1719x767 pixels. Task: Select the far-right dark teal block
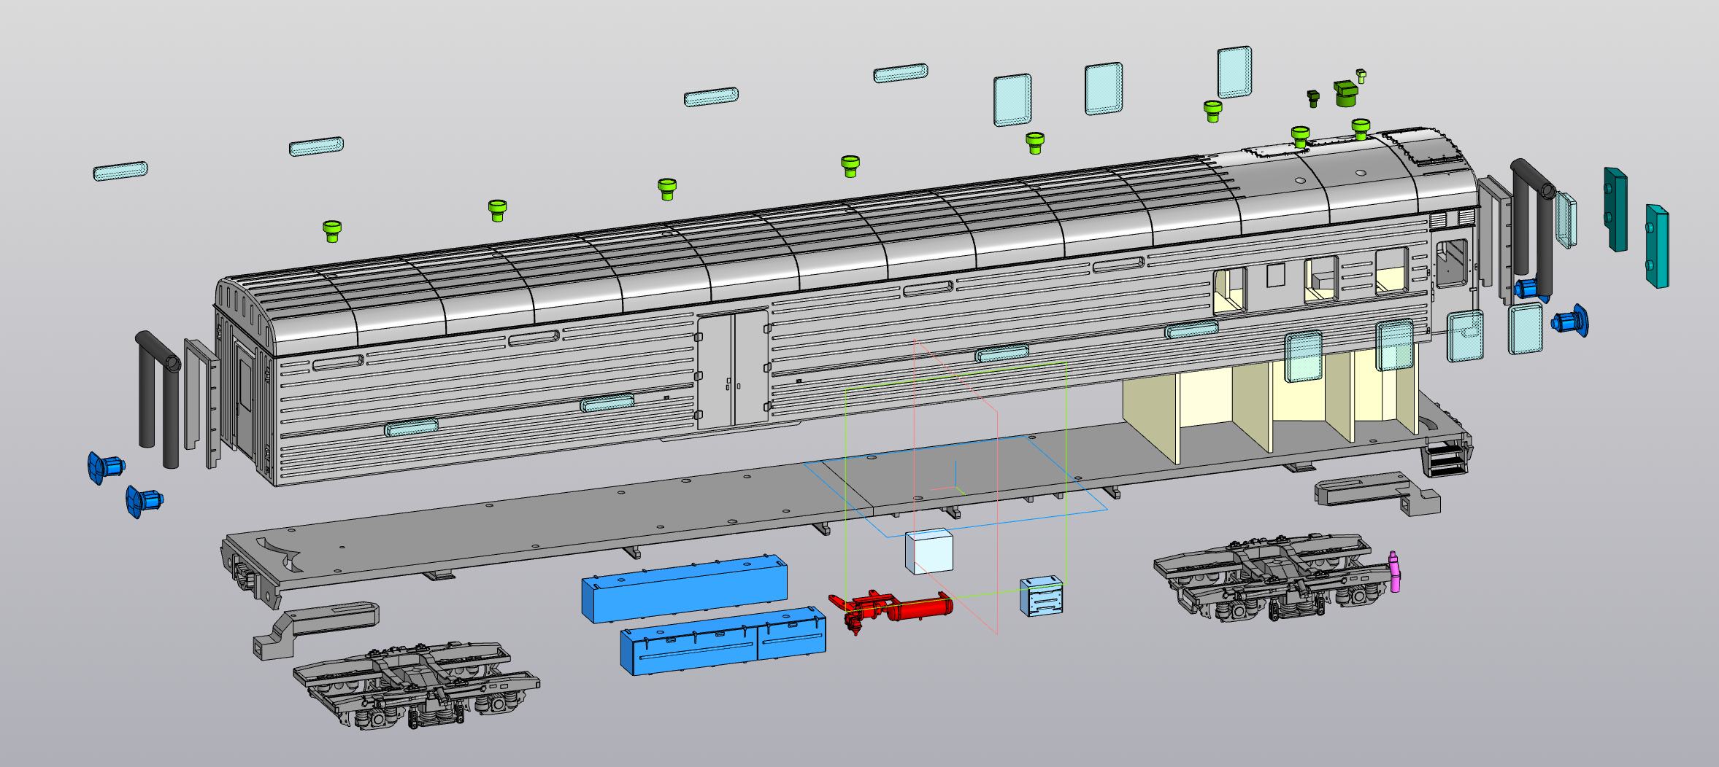pos(1657,246)
